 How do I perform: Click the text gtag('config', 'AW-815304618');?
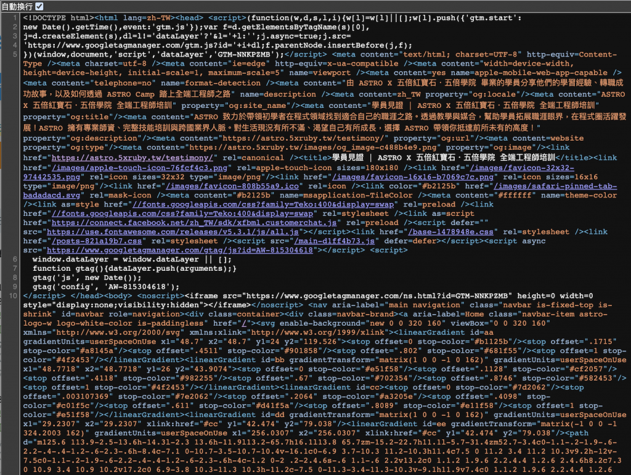coord(106,287)
